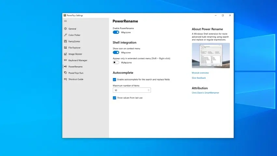The image size is (277, 156).
Task: Click the General gear icon
Action: 65,29
